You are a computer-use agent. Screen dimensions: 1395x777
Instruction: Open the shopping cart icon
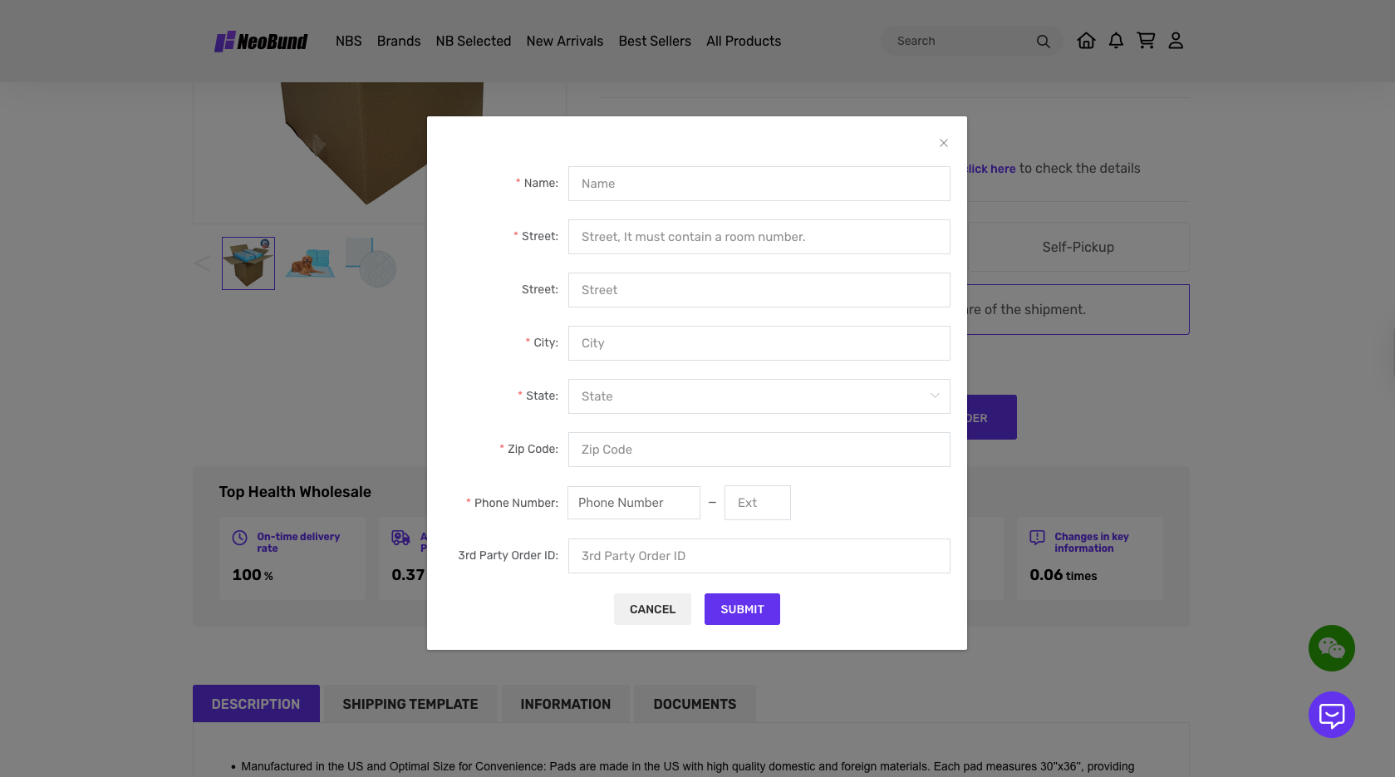tap(1146, 41)
